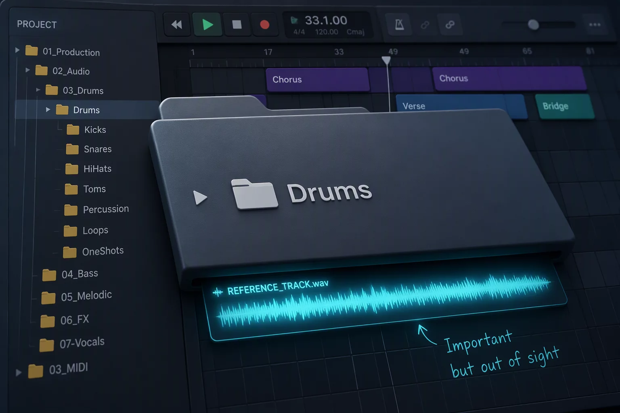Image resolution: width=620 pixels, height=413 pixels.
Task: Select the Loops folder row
Action: 86,230
